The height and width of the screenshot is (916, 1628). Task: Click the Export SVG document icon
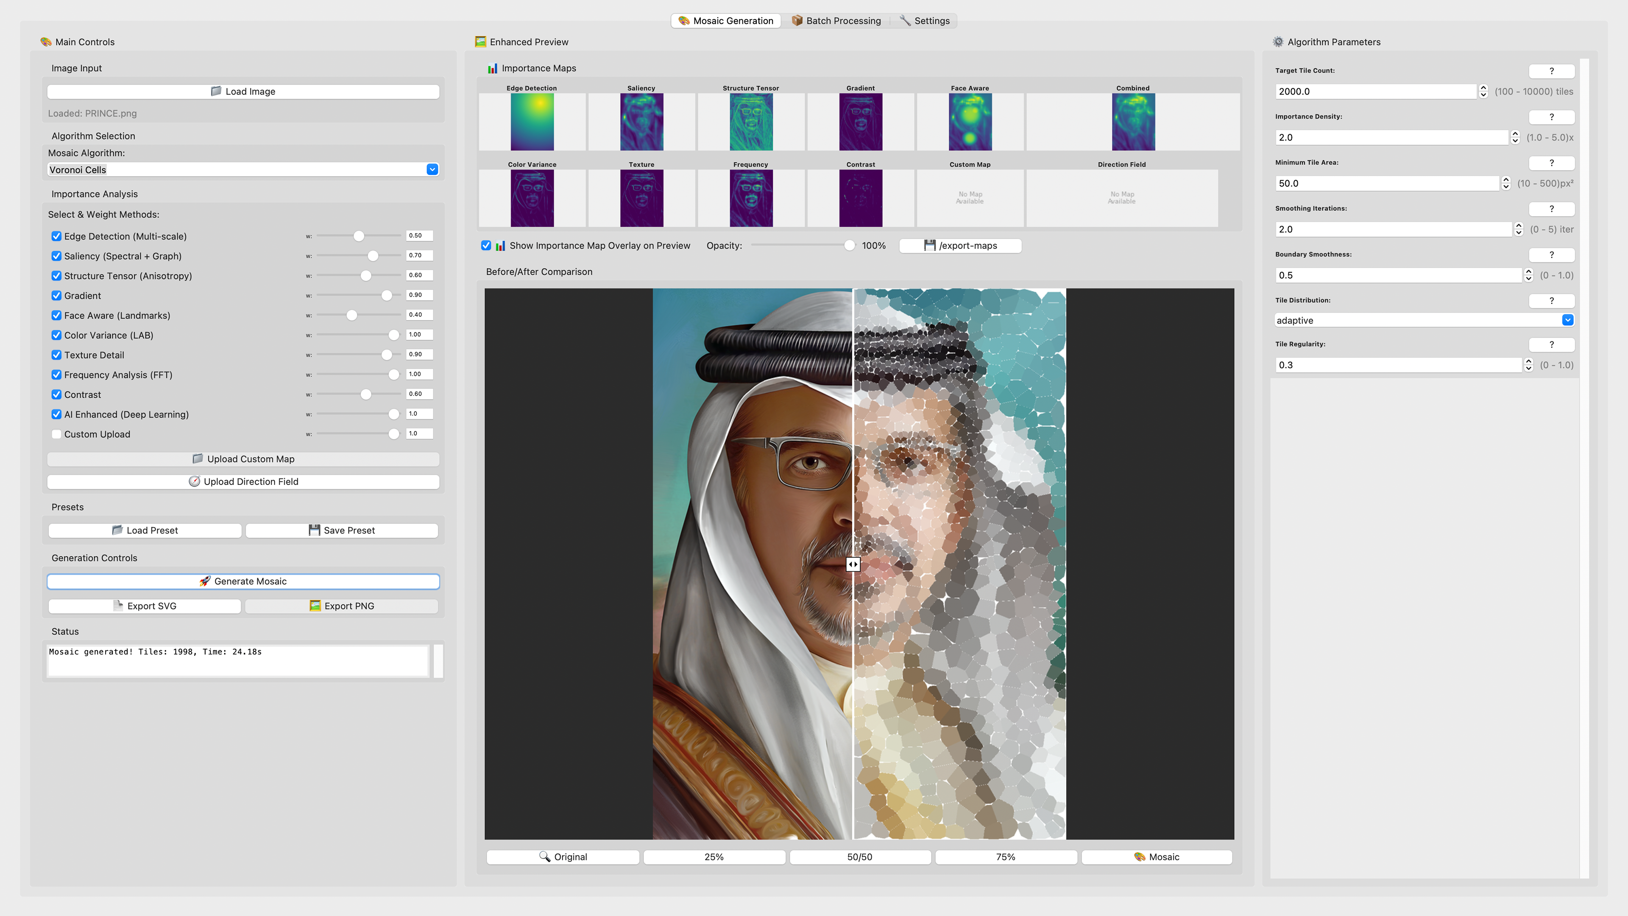tap(117, 606)
